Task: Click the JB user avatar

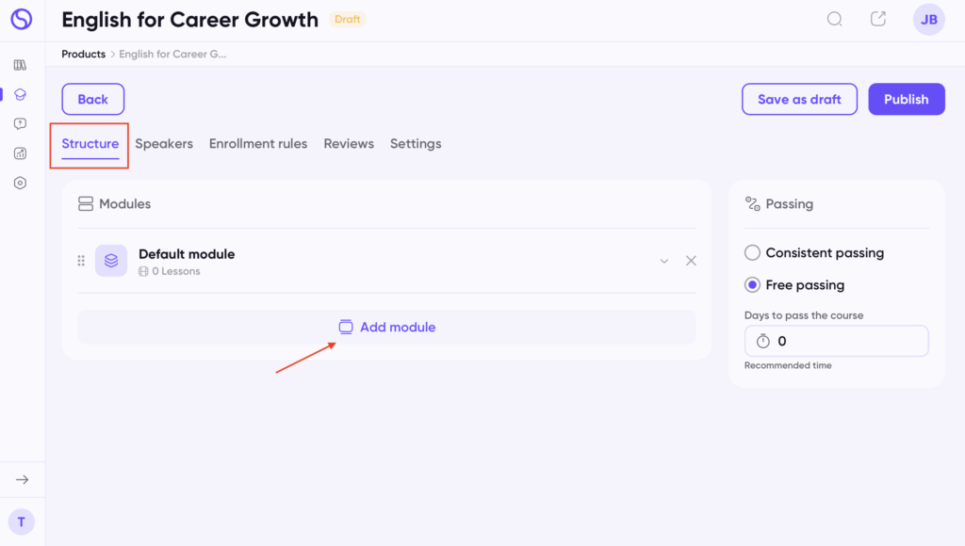Action: click(928, 19)
